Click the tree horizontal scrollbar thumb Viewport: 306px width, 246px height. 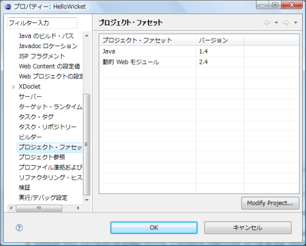click(x=39, y=208)
